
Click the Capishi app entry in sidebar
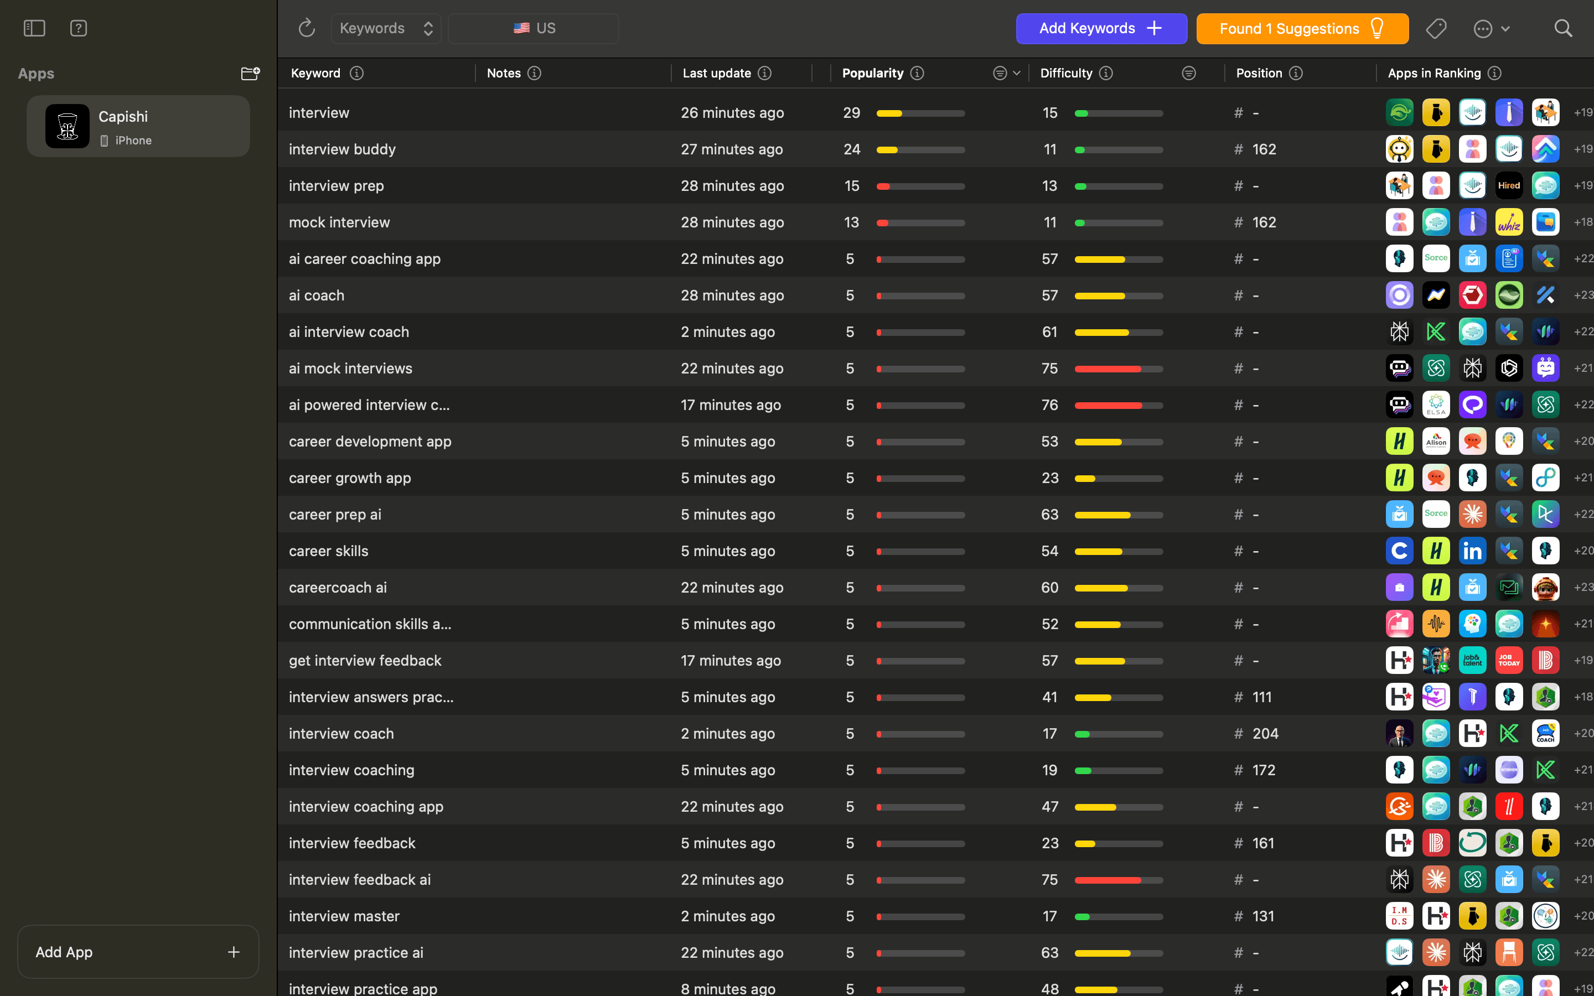pyautogui.click(x=138, y=126)
